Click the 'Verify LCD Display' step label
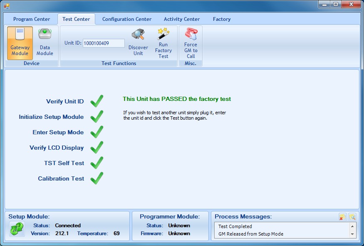Screen dimensions: 364x246 [x=57, y=148]
